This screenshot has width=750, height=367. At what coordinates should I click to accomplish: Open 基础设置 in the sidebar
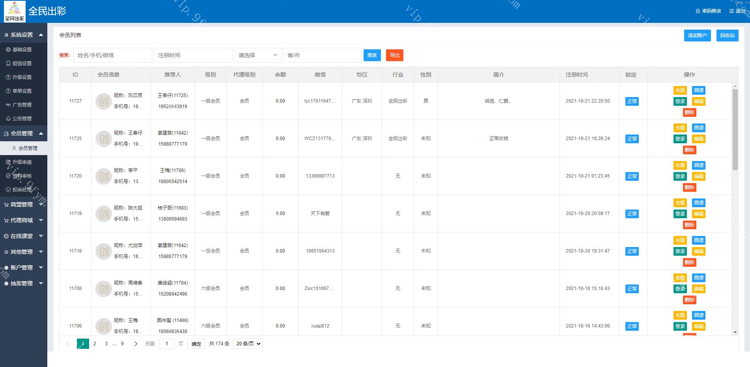pyautogui.click(x=22, y=50)
